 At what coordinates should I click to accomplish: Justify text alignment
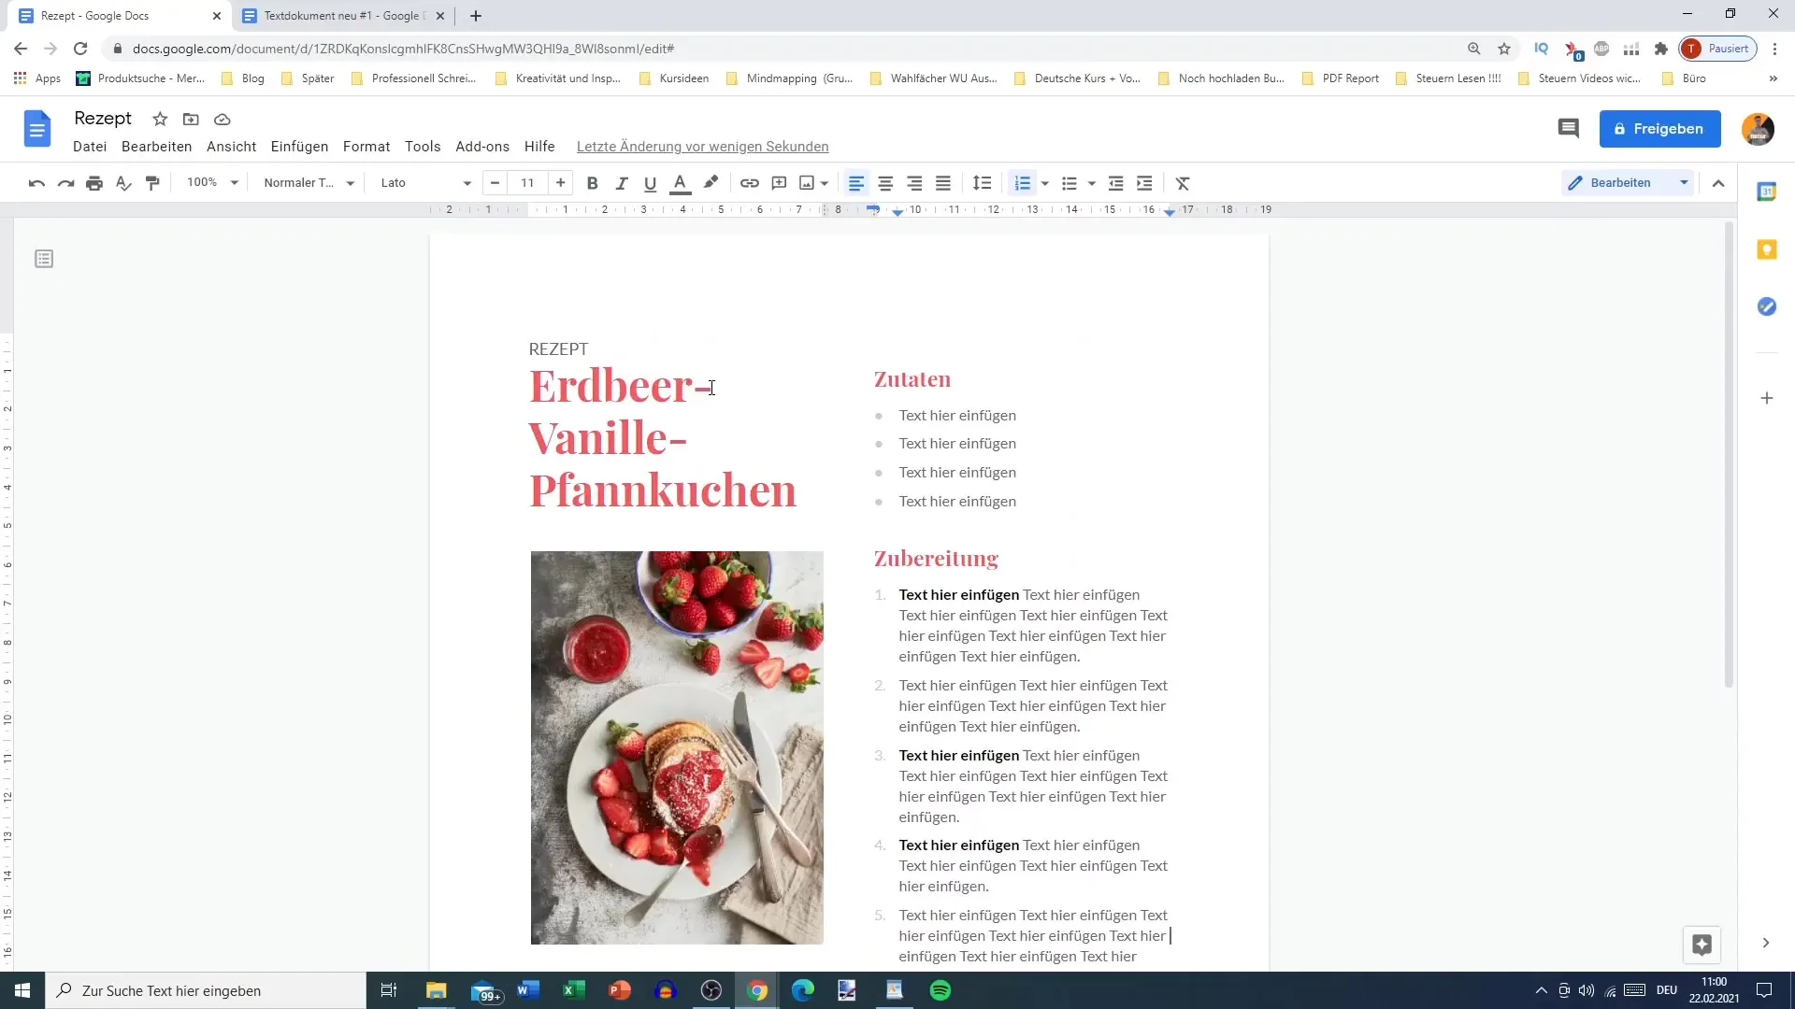[x=943, y=183]
